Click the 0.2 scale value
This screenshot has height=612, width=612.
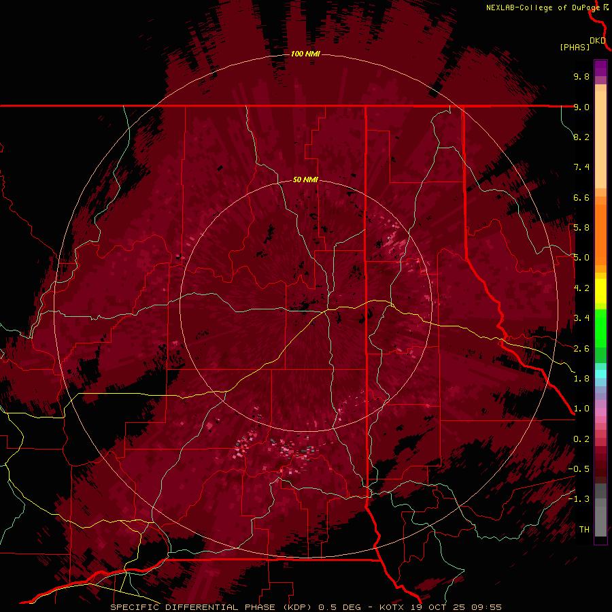(581, 439)
